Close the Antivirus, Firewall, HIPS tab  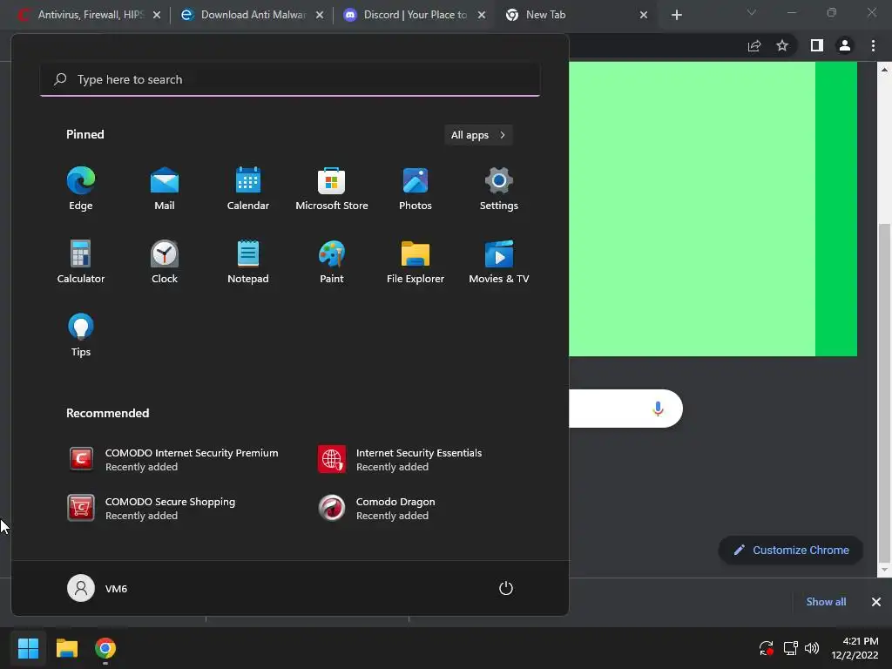click(157, 15)
